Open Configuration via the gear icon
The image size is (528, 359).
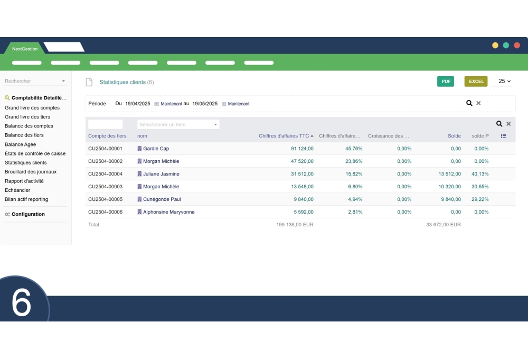pyautogui.click(x=6, y=214)
